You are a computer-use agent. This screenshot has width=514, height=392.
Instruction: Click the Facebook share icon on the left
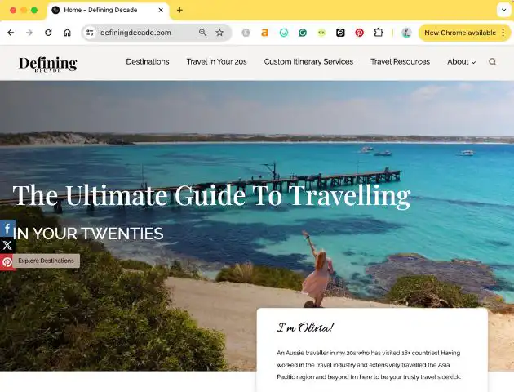[7, 229]
